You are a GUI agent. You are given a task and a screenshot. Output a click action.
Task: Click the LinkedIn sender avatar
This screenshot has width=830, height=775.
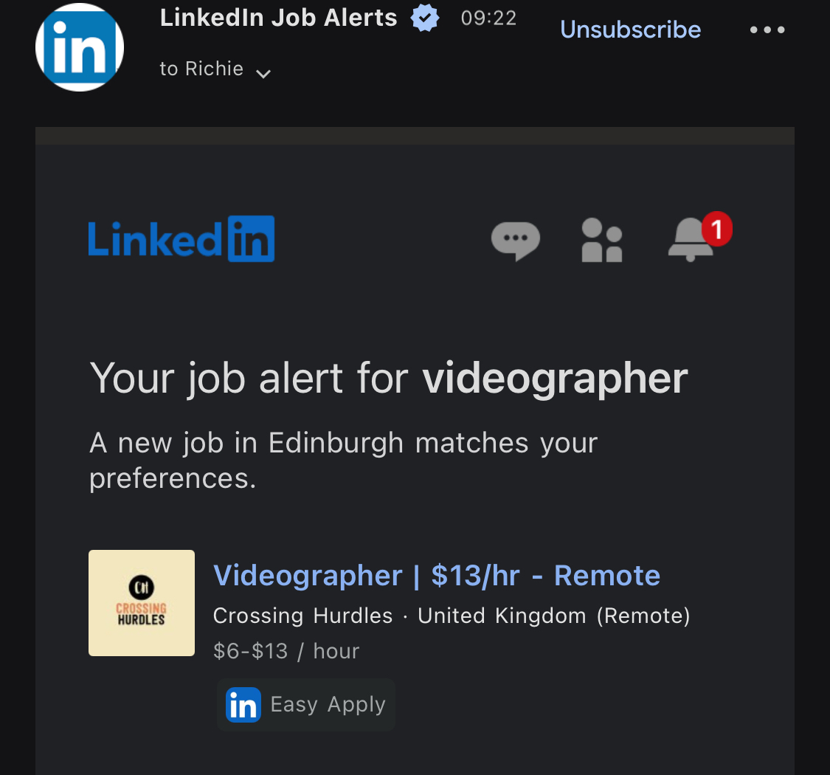pyautogui.click(x=80, y=47)
